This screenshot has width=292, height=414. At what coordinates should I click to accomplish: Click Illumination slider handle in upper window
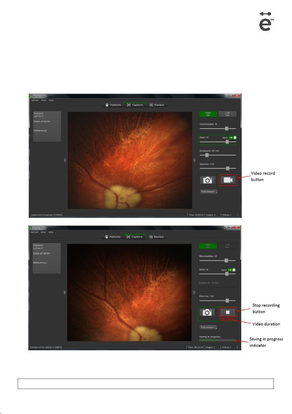(x=227, y=129)
